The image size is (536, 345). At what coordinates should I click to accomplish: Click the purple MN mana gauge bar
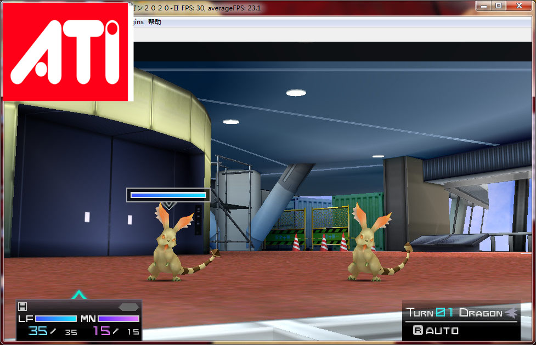pyautogui.click(x=119, y=319)
